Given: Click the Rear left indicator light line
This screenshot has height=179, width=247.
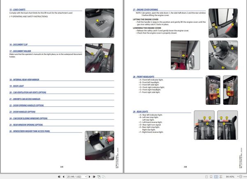Looking at the screenshot, I should [151, 115].
